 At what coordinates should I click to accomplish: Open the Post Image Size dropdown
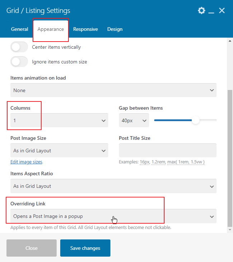pos(60,151)
